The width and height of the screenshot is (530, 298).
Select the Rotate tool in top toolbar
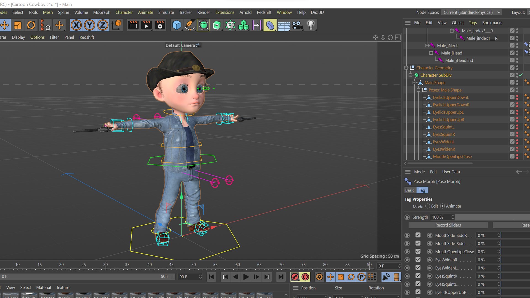coord(31,25)
